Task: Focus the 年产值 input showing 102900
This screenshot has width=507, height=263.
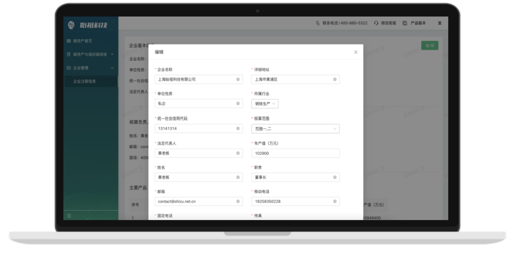Action: (295, 153)
